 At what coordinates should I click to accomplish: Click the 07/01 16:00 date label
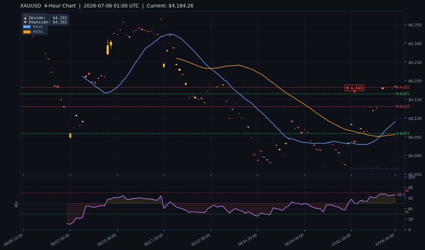[342, 240]
